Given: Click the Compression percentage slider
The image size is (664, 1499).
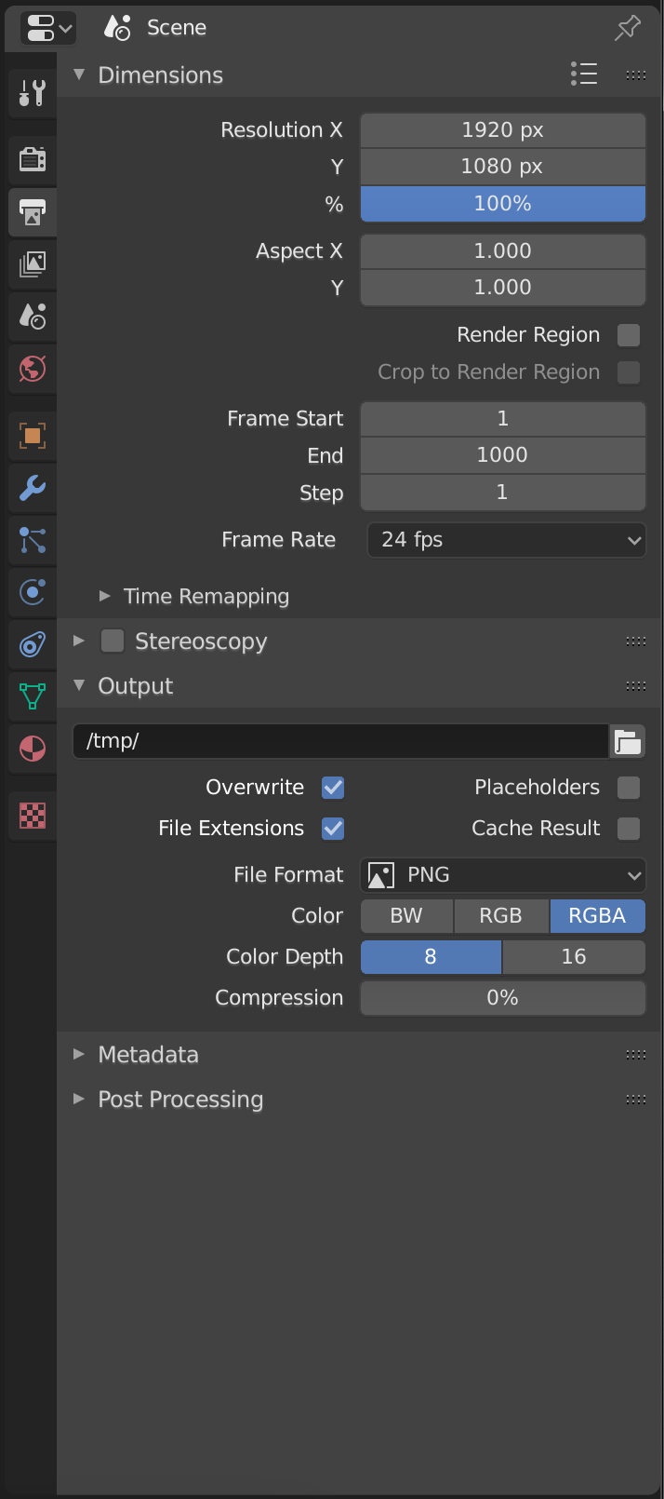Looking at the screenshot, I should tap(502, 998).
